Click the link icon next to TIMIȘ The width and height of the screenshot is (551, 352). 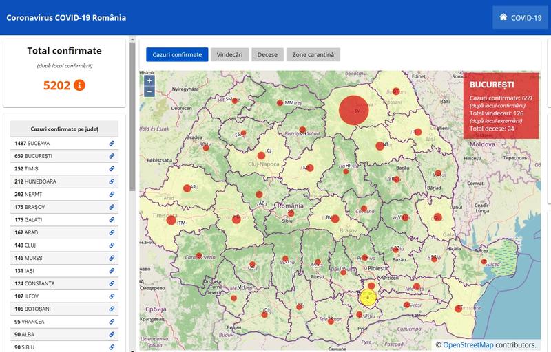[112, 168]
